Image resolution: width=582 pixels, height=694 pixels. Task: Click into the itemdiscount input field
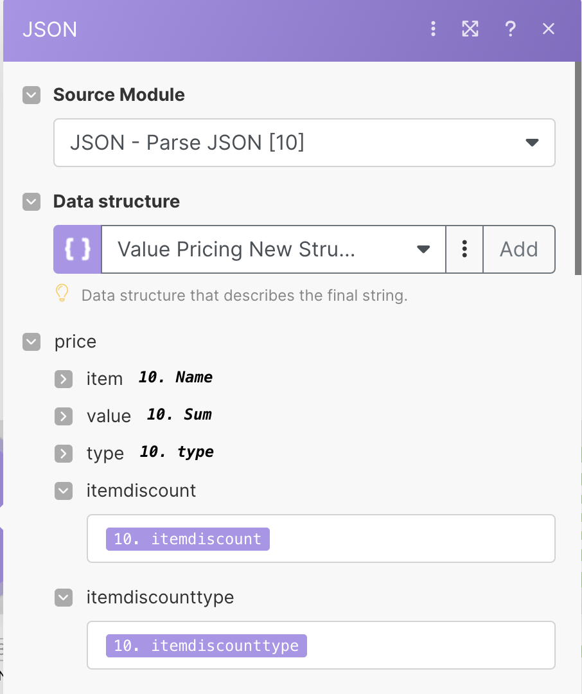(321, 538)
